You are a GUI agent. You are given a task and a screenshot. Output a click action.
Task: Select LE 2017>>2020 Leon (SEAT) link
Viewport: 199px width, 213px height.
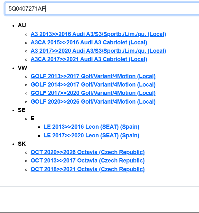pos(91,135)
